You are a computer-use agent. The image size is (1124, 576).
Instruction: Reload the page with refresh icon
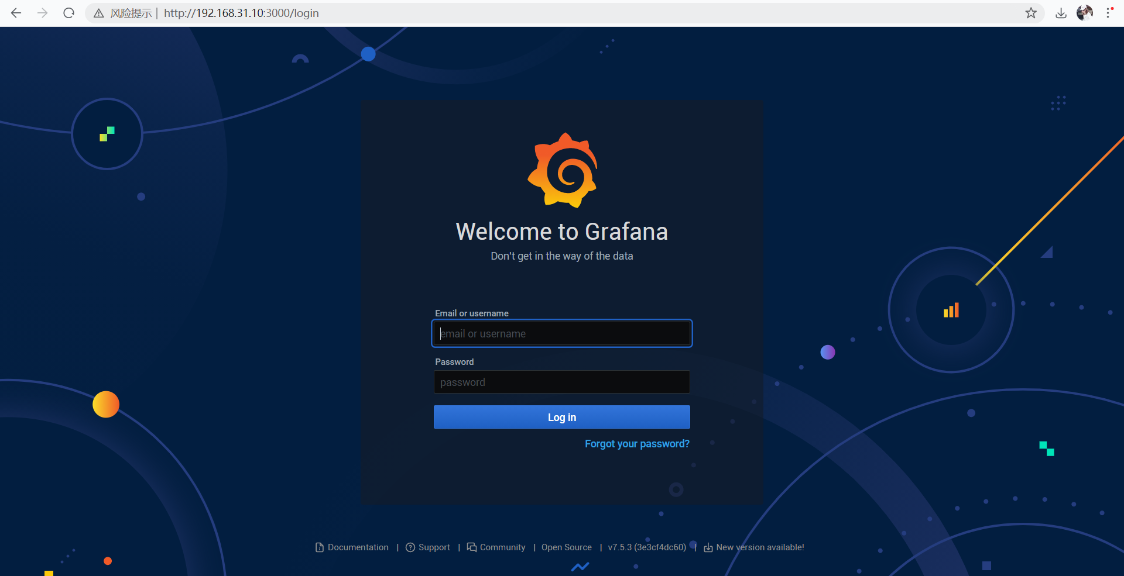click(69, 13)
